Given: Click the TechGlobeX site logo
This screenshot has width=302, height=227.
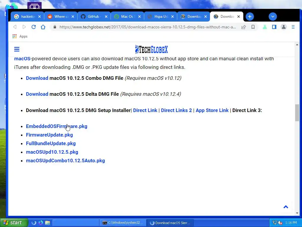Looking at the screenshot, I should pos(151,49).
